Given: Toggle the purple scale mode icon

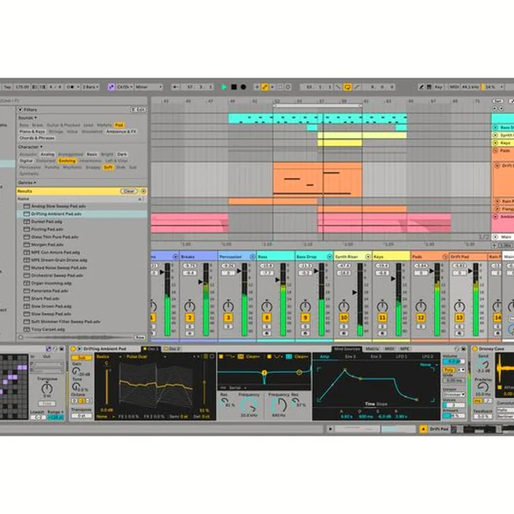Looking at the screenshot, I should point(111,87).
